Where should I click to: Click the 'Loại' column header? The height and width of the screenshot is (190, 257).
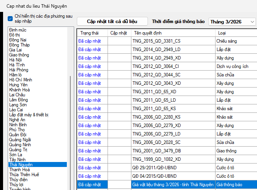(222, 33)
